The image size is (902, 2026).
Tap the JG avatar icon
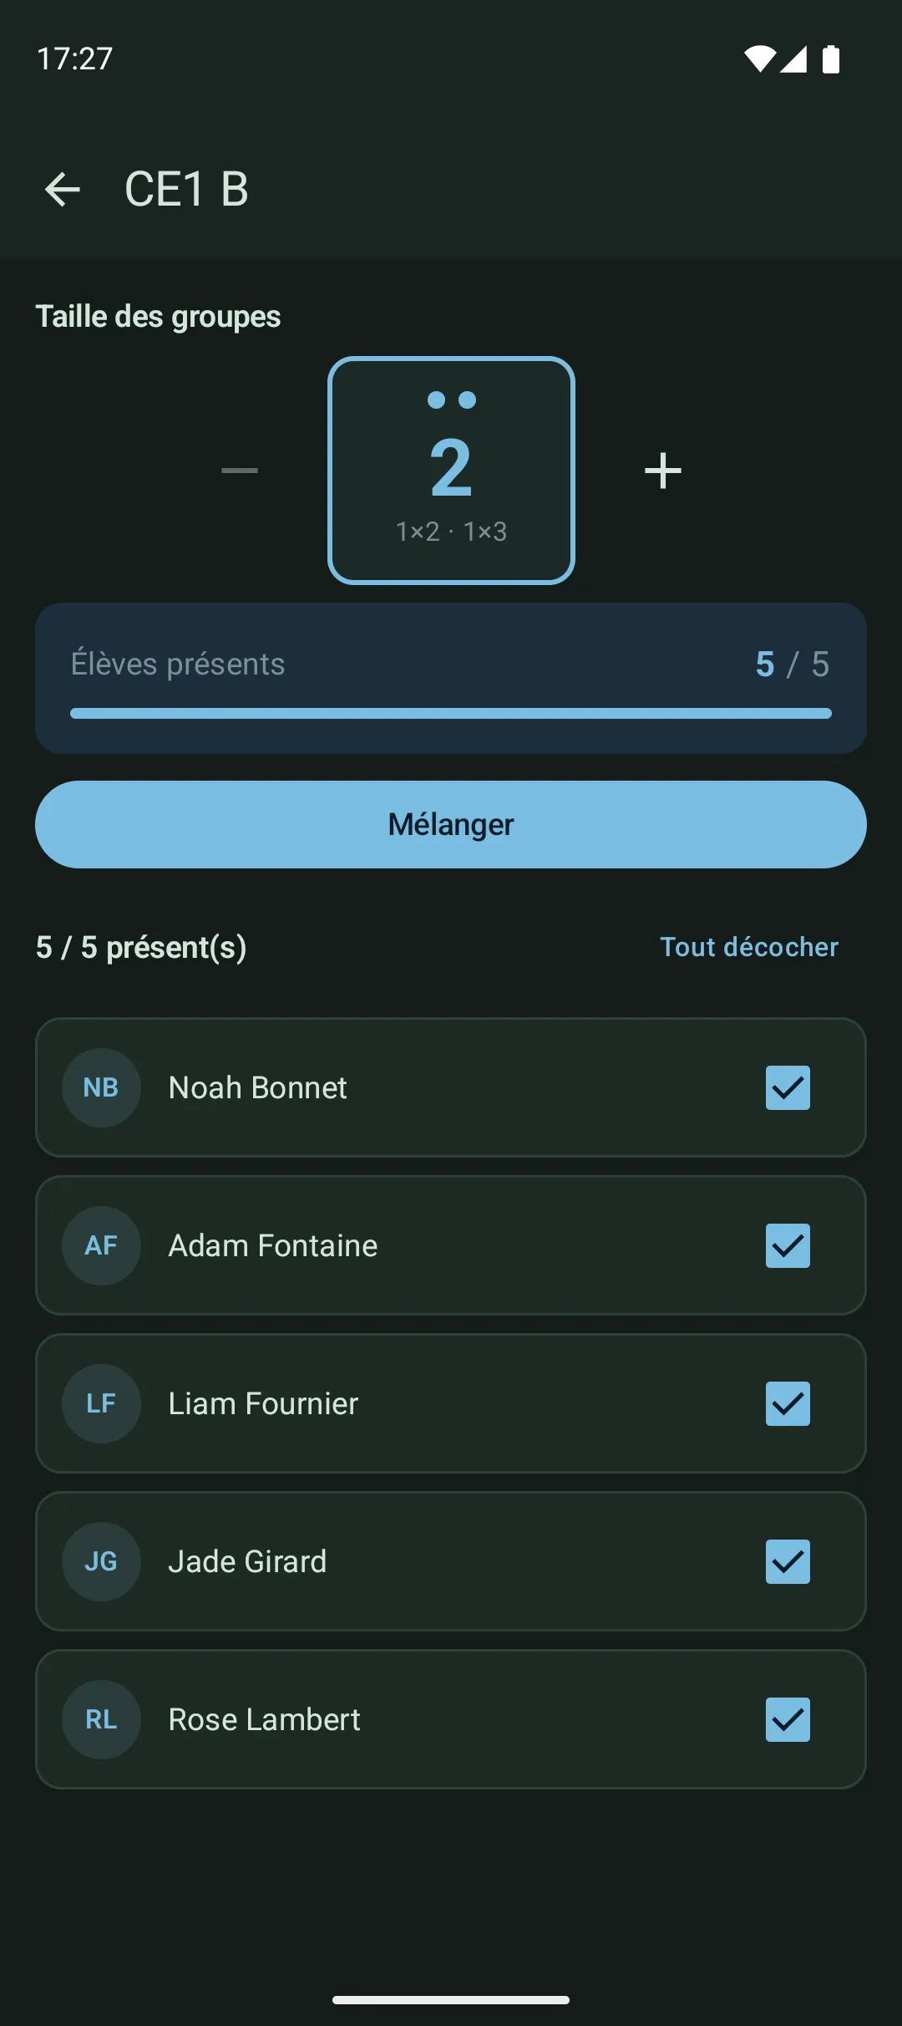point(101,1561)
